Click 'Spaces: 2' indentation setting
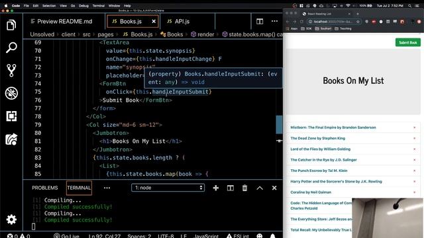 139,235
